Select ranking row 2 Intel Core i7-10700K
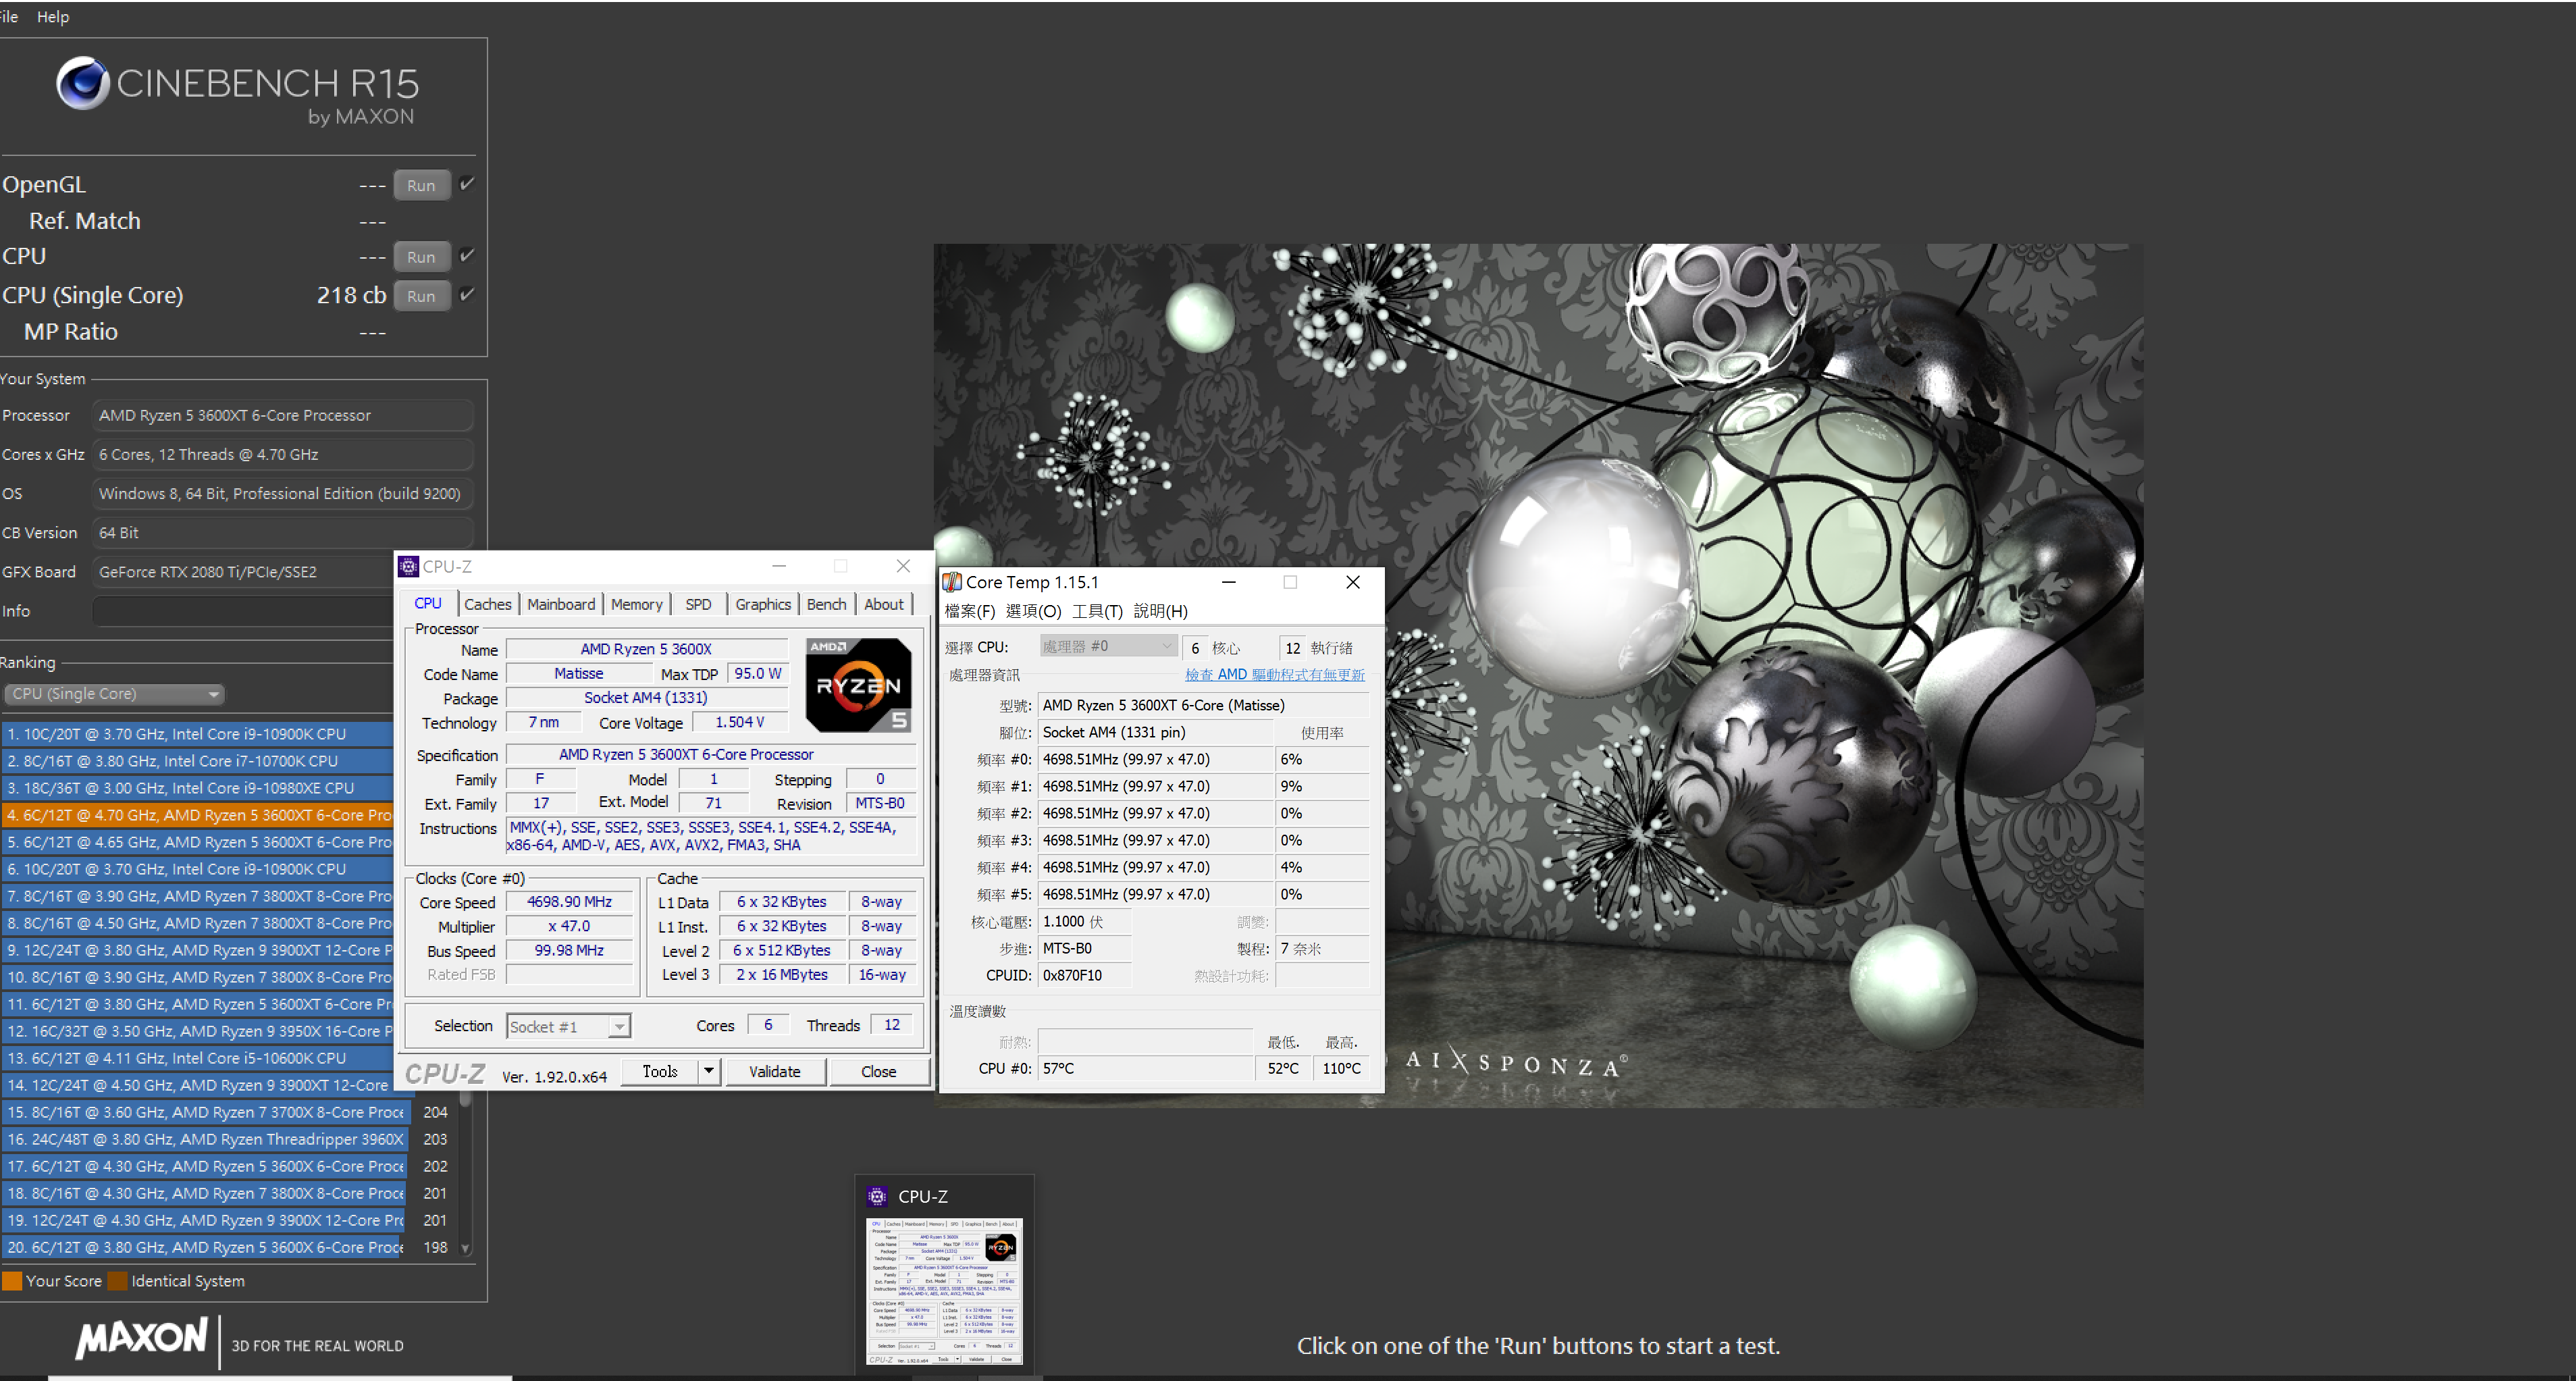 pos(198,760)
